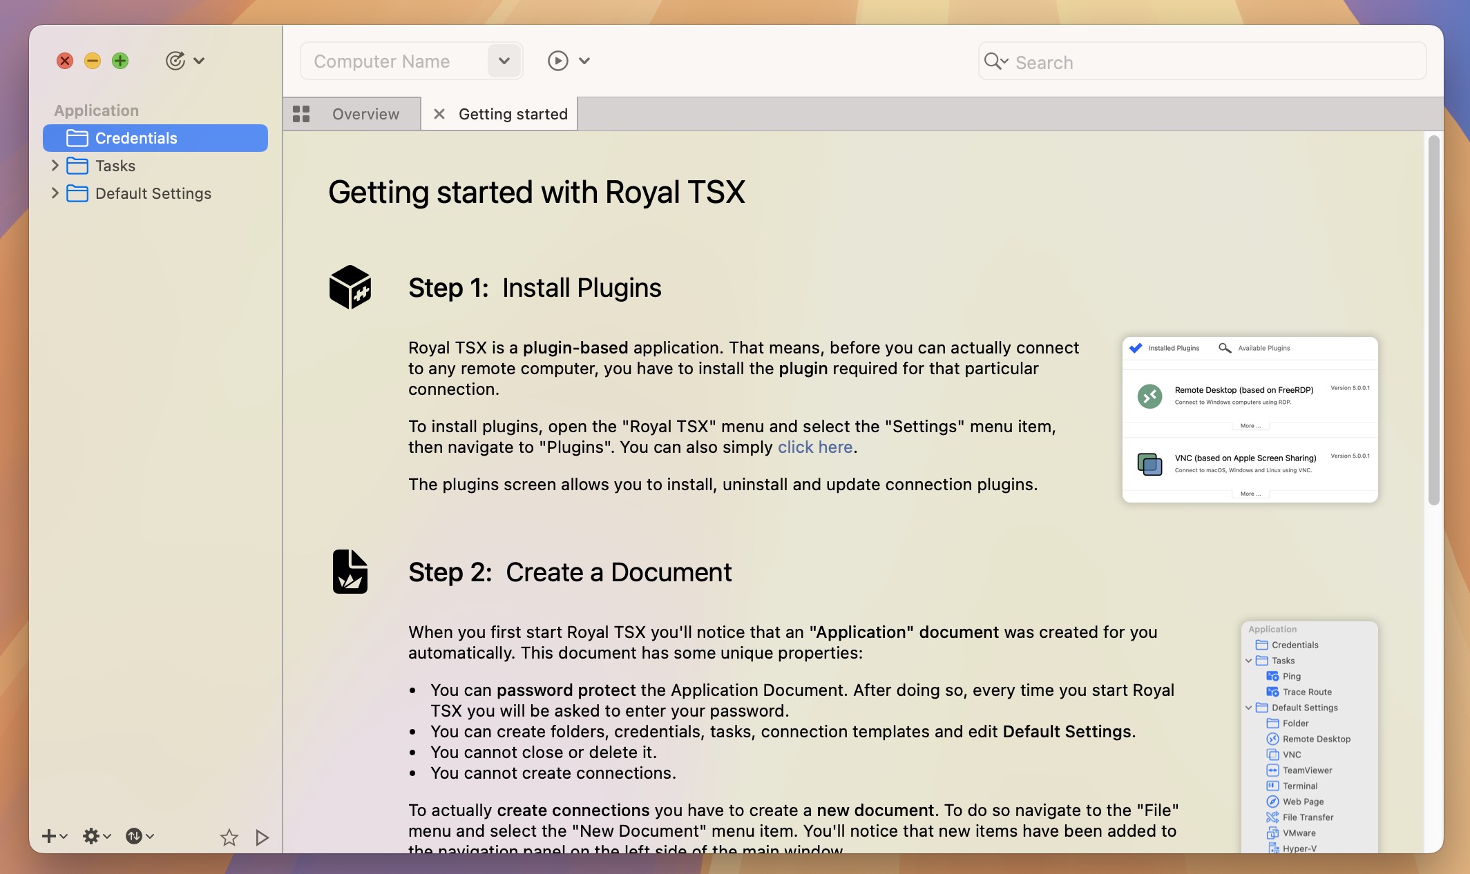Click the Remote Desktop plugin icon in the preview
The width and height of the screenshot is (1470, 874).
(1150, 396)
